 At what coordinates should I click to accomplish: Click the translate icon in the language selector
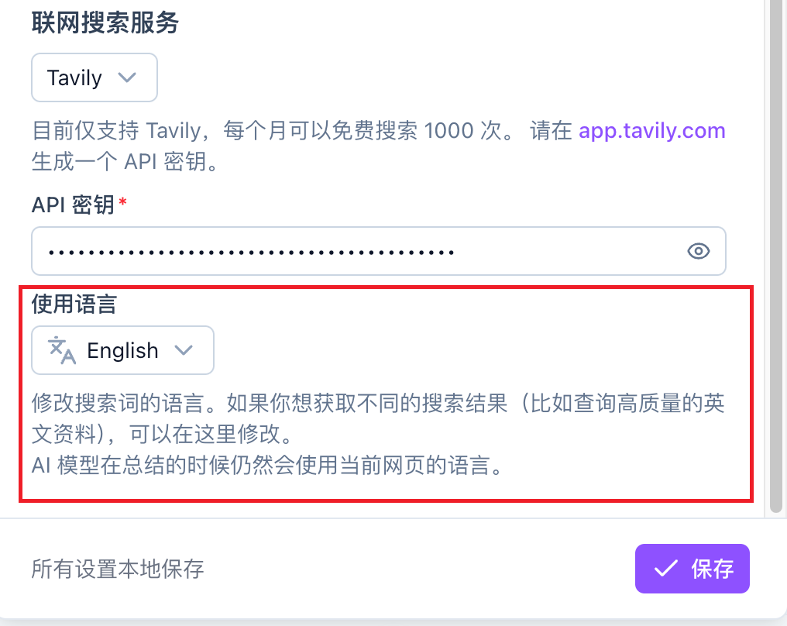pos(62,350)
